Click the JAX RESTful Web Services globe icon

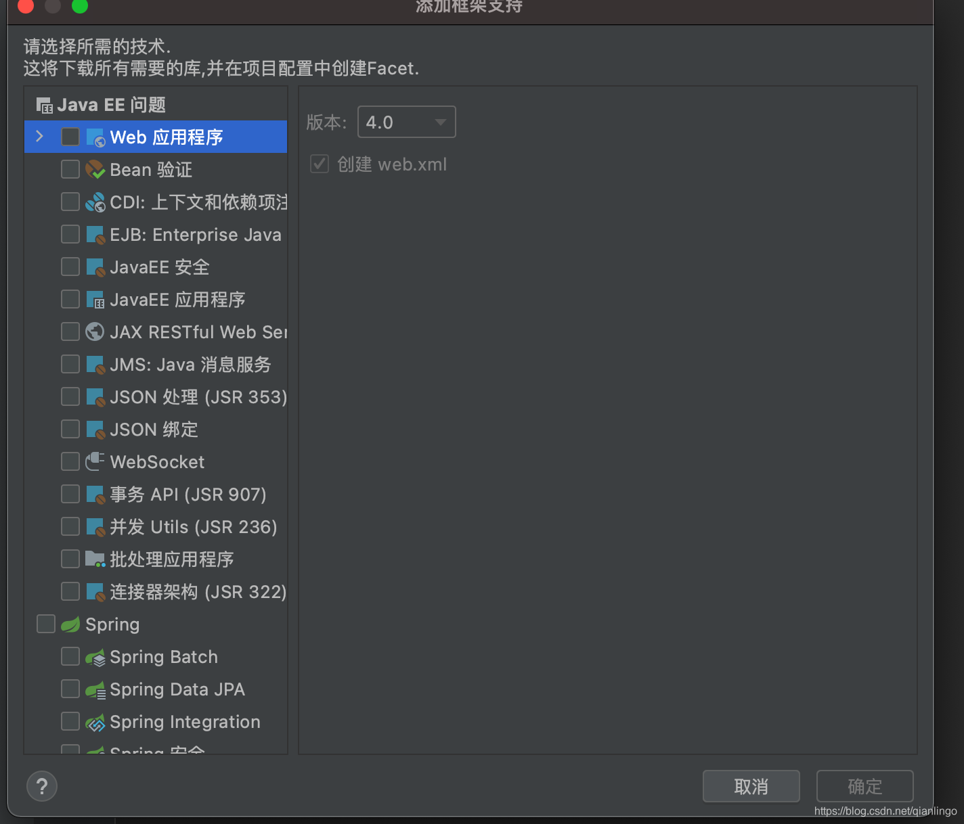pyautogui.click(x=95, y=332)
